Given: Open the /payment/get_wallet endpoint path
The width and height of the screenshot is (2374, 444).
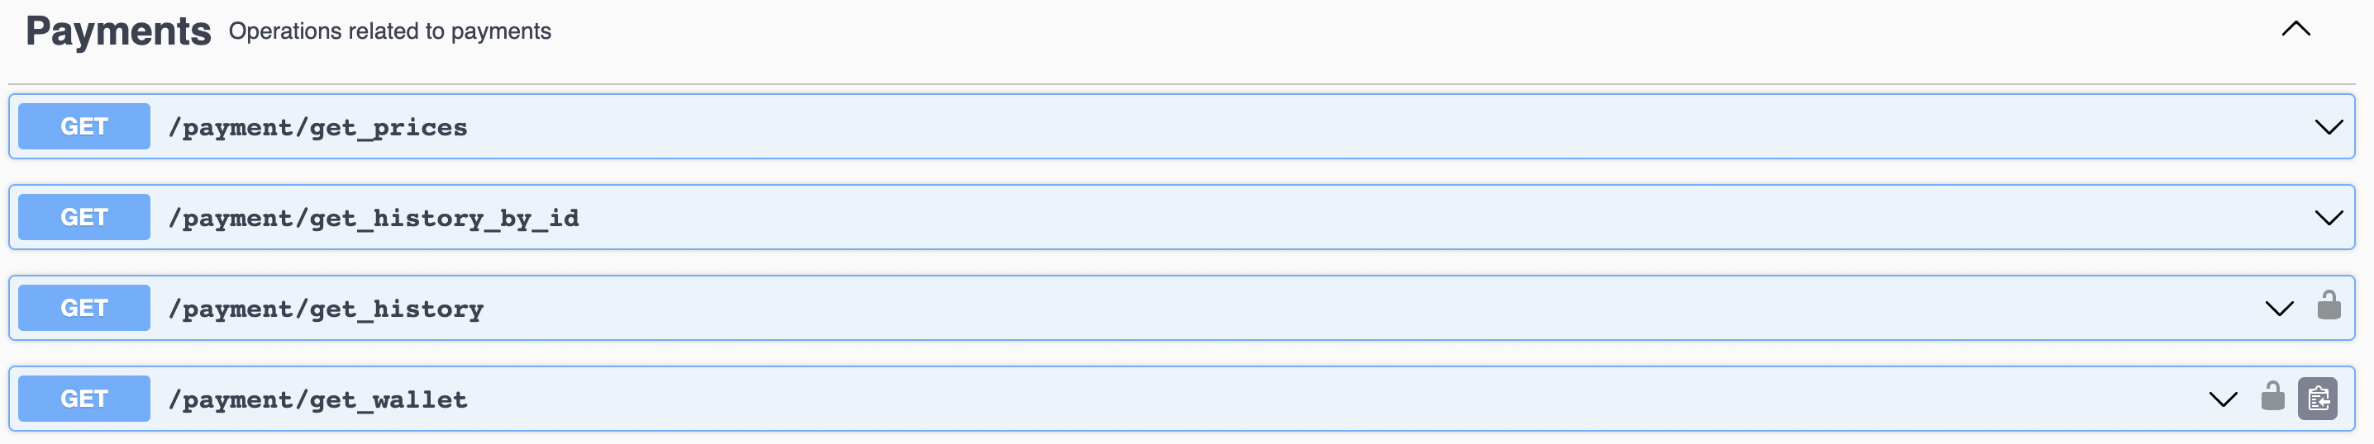Looking at the screenshot, I should (318, 399).
